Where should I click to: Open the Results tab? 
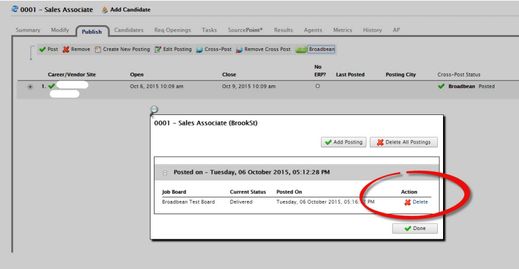(x=283, y=30)
